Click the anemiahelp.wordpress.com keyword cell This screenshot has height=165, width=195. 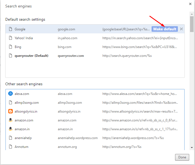78,138
